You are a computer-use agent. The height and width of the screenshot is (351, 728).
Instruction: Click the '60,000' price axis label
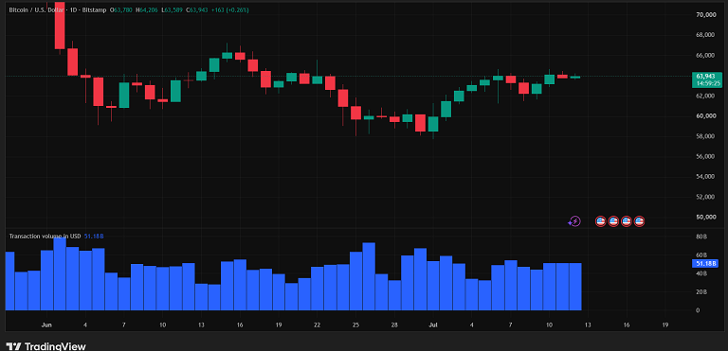[705, 116]
